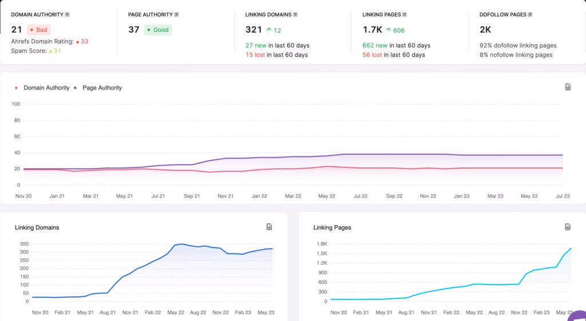Export the authority history chart
586x321 pixels.
[x=568, y=87]
